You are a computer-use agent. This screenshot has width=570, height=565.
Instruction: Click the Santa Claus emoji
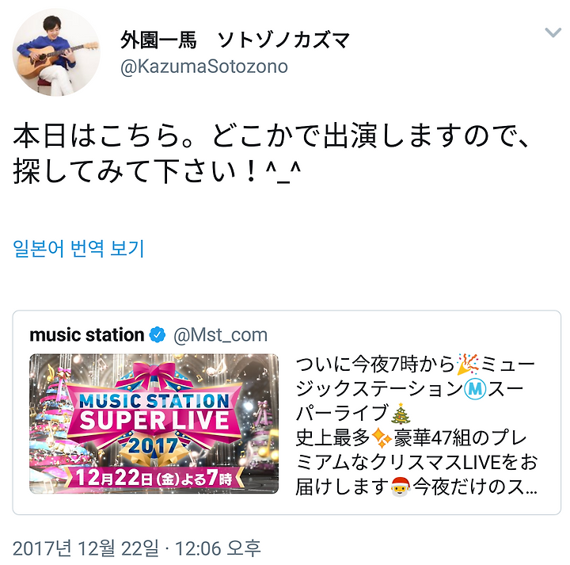[x=401, y=487]
